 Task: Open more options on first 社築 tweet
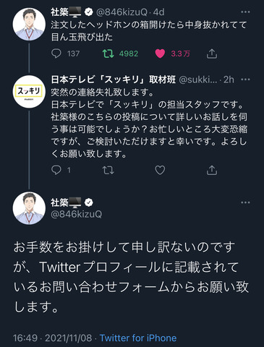245,12
